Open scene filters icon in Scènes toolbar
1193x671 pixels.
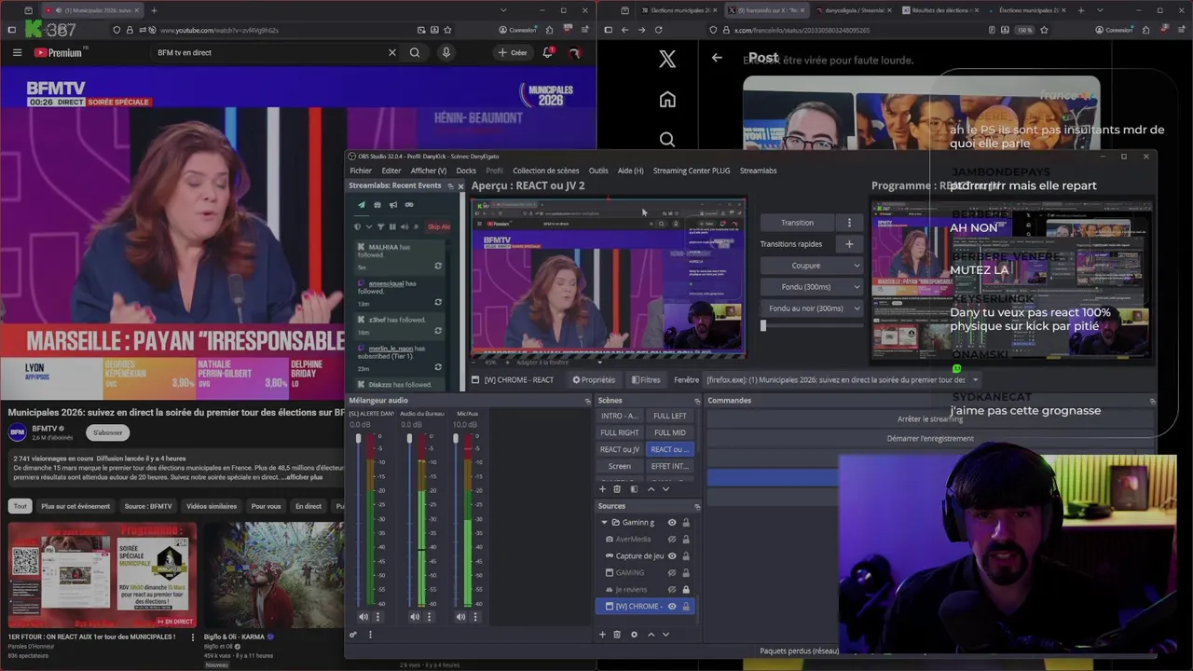(x=634, y=489)
